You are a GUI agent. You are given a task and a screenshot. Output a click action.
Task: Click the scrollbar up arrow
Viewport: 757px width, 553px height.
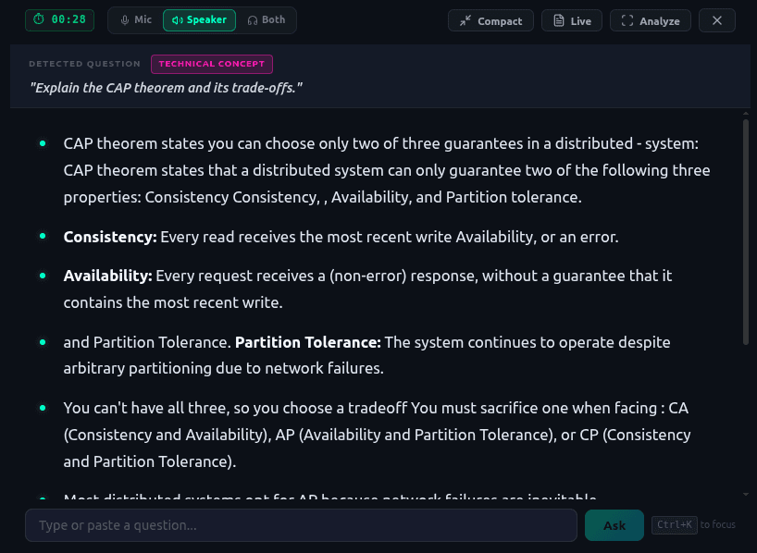(746, 114)
